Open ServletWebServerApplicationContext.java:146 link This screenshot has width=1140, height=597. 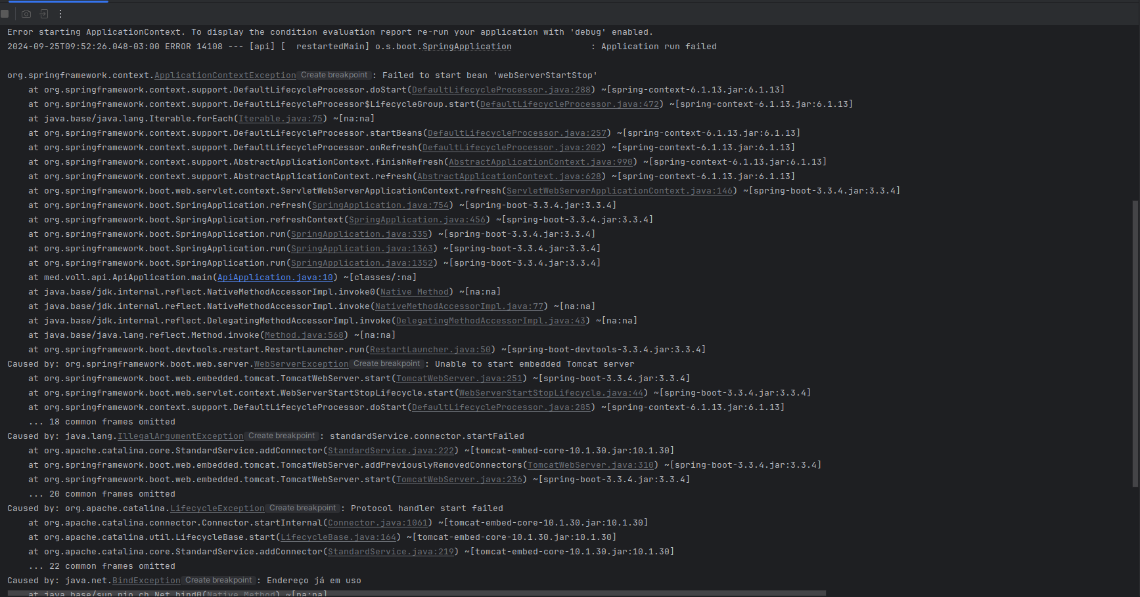(x=620, y=191)
